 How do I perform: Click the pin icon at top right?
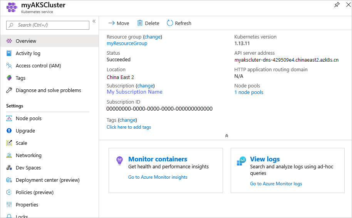pyautogui.click(x=337, y=5)
